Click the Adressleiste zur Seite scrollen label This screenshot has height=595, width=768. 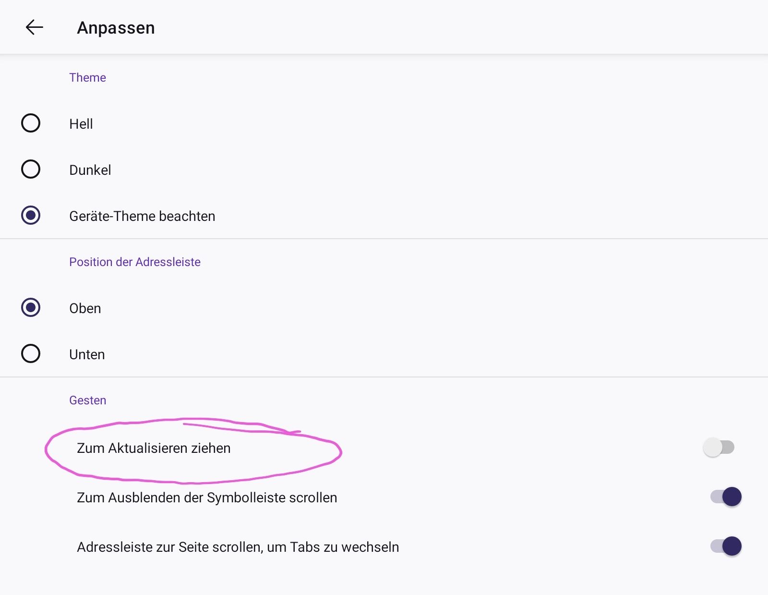pyautogui.click(x=238, y=547)
